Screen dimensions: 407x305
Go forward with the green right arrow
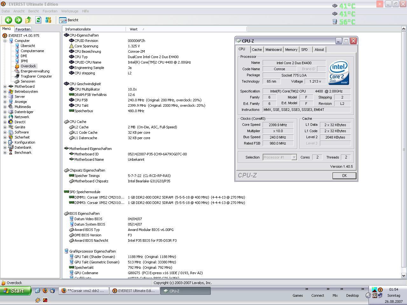coord(18,20)
